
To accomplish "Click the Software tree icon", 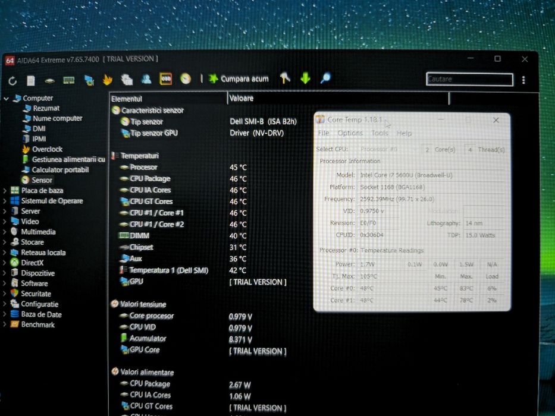I will (14, 283).
